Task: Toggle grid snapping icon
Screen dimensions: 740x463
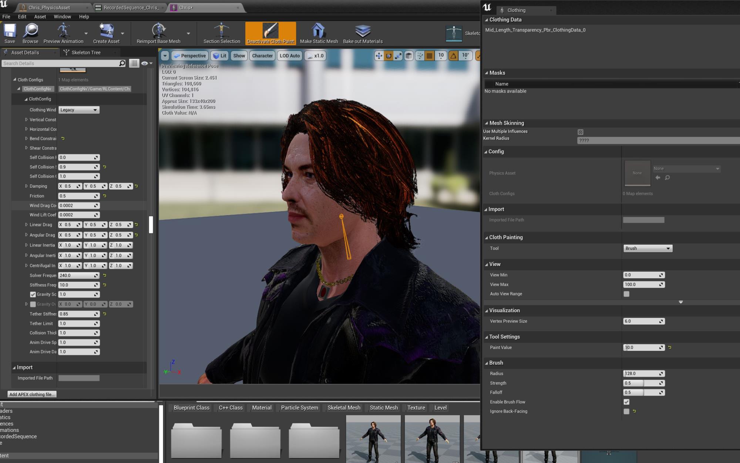Action: (429, 56)
